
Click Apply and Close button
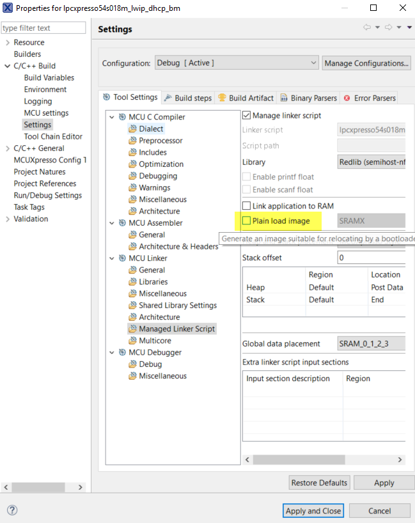(313, 511)
